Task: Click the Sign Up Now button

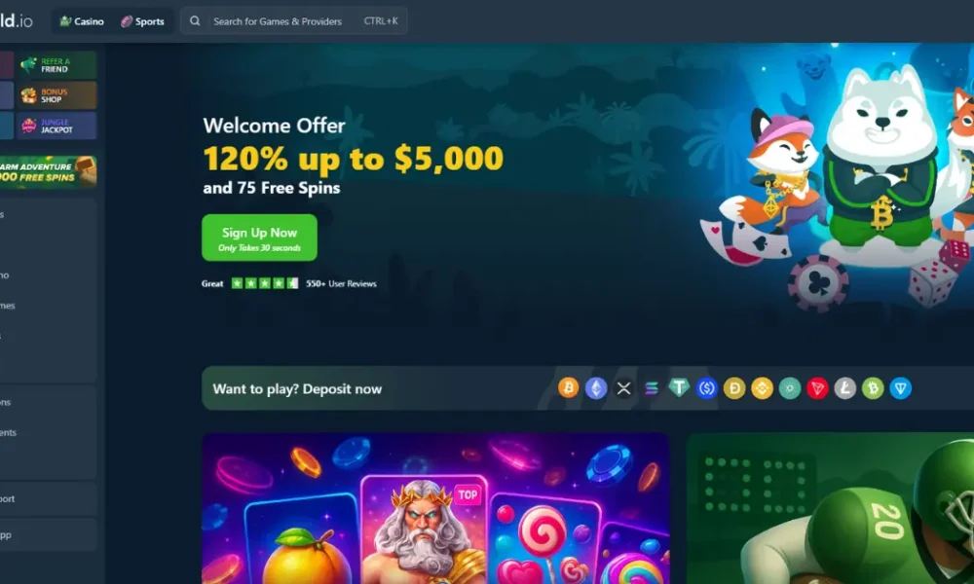Action: coord(259,237)
